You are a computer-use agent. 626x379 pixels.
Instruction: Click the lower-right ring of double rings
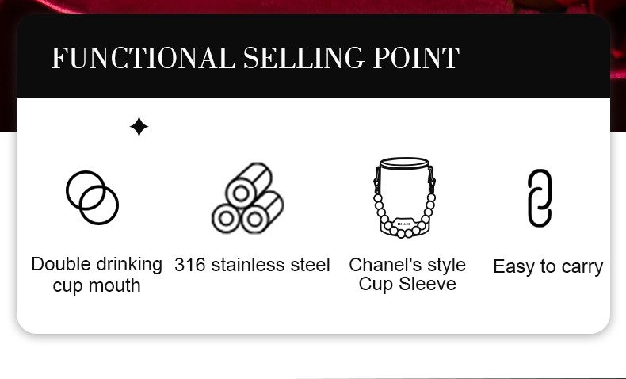tap(99, 205)
